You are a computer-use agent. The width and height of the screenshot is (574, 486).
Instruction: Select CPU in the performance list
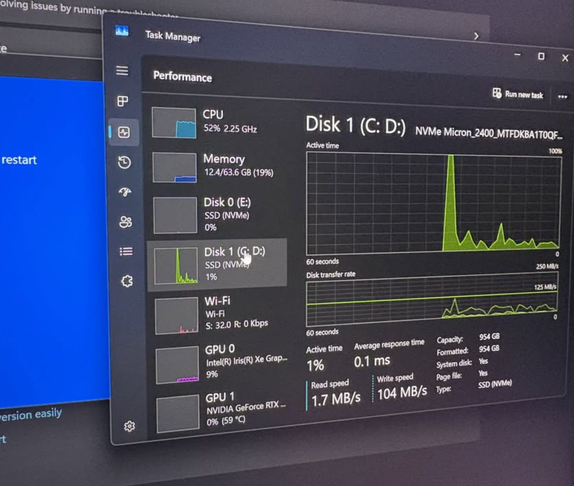click(217, 122)
